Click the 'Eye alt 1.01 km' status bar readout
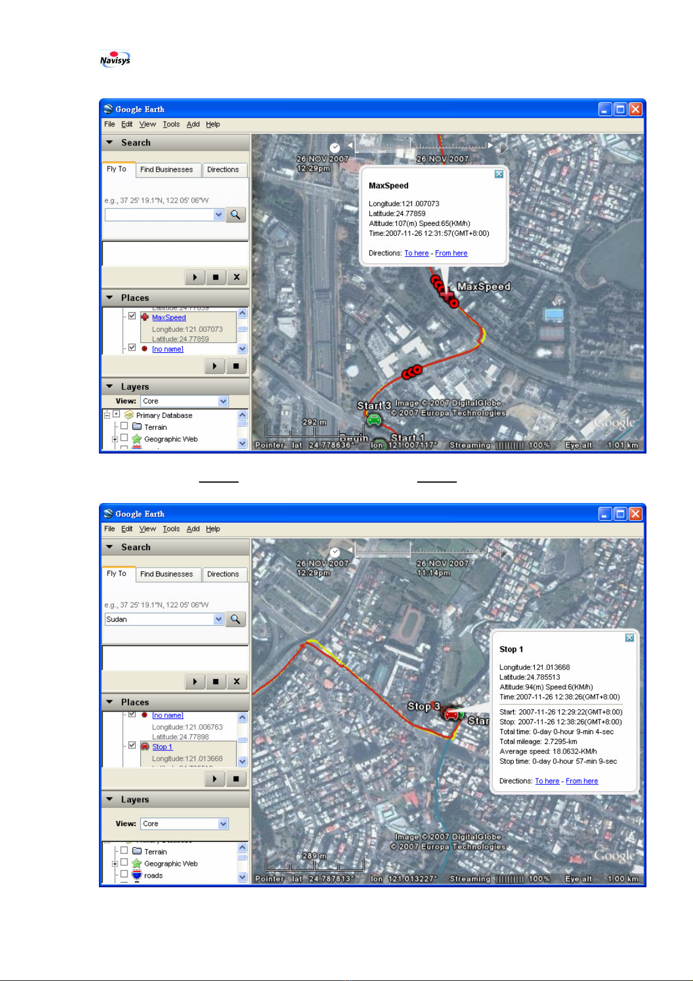693x981 pixels. tap(601, 445)
